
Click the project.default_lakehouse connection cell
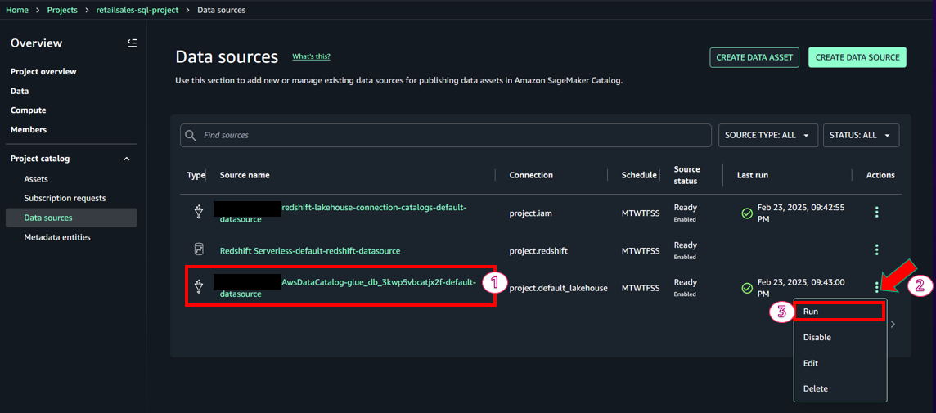(x=558, y=288)
